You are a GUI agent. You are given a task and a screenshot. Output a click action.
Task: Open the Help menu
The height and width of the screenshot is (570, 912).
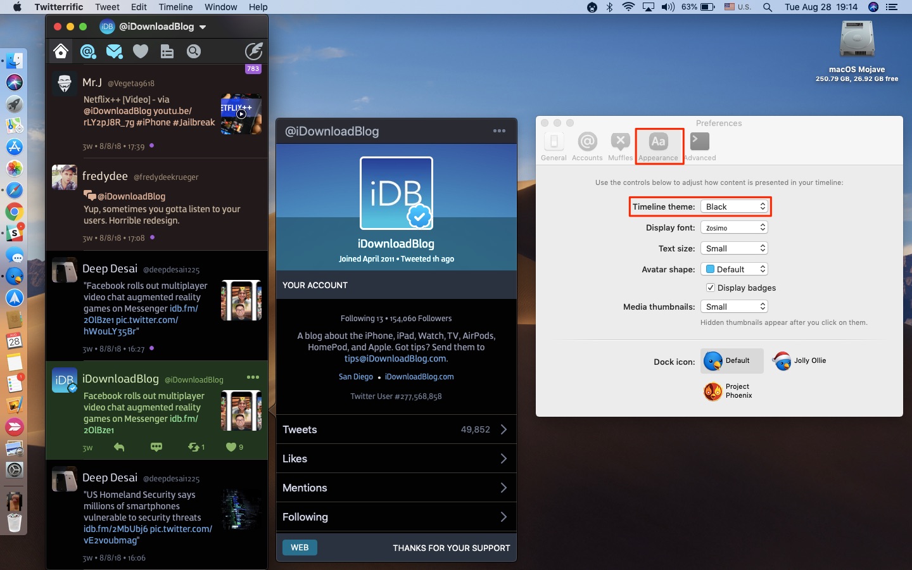(x=258, y=7)
